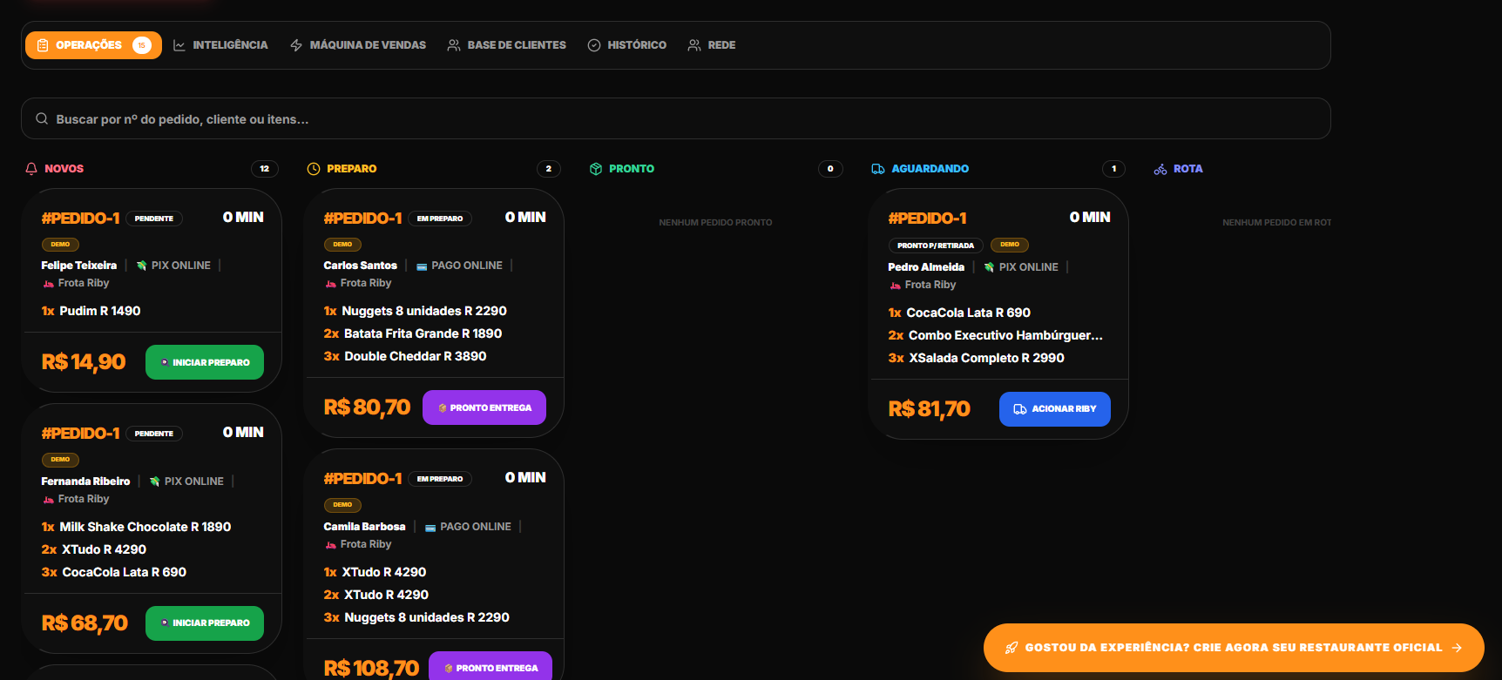The image size is (1502, 680).
Task: Click the clock icon beside Preparo
Action: point(314,169)
